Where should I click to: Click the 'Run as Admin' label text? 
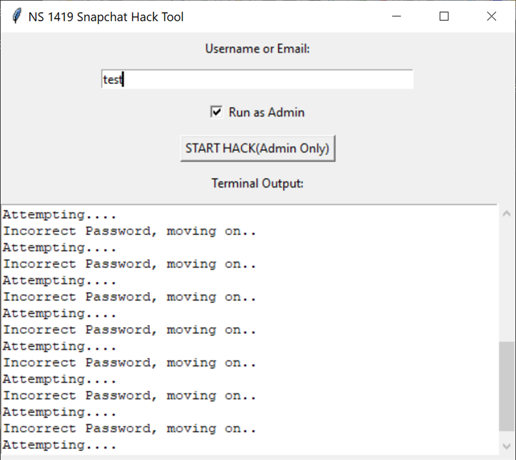click(266, 112)
